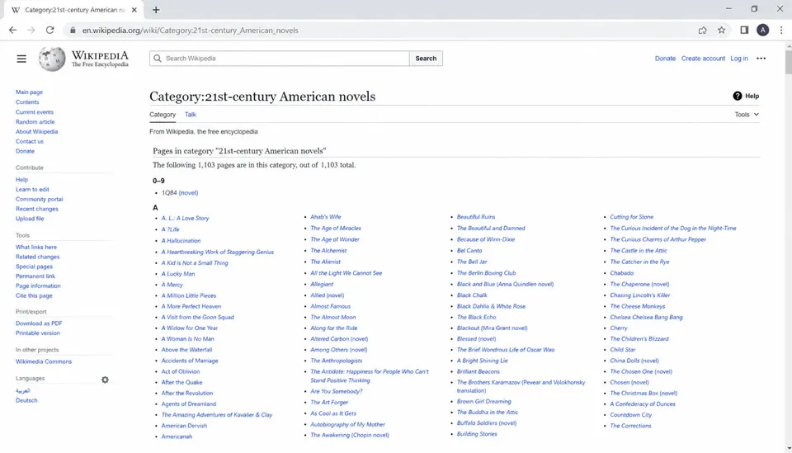
Task: Click Download as PDF link
Action: 39,323
